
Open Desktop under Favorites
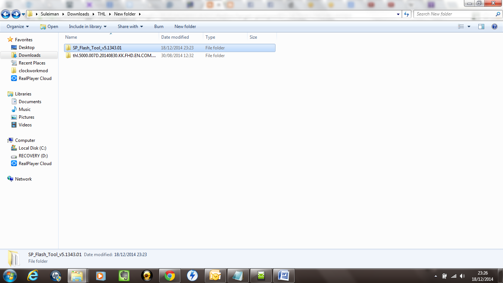(x=27, y=48)
